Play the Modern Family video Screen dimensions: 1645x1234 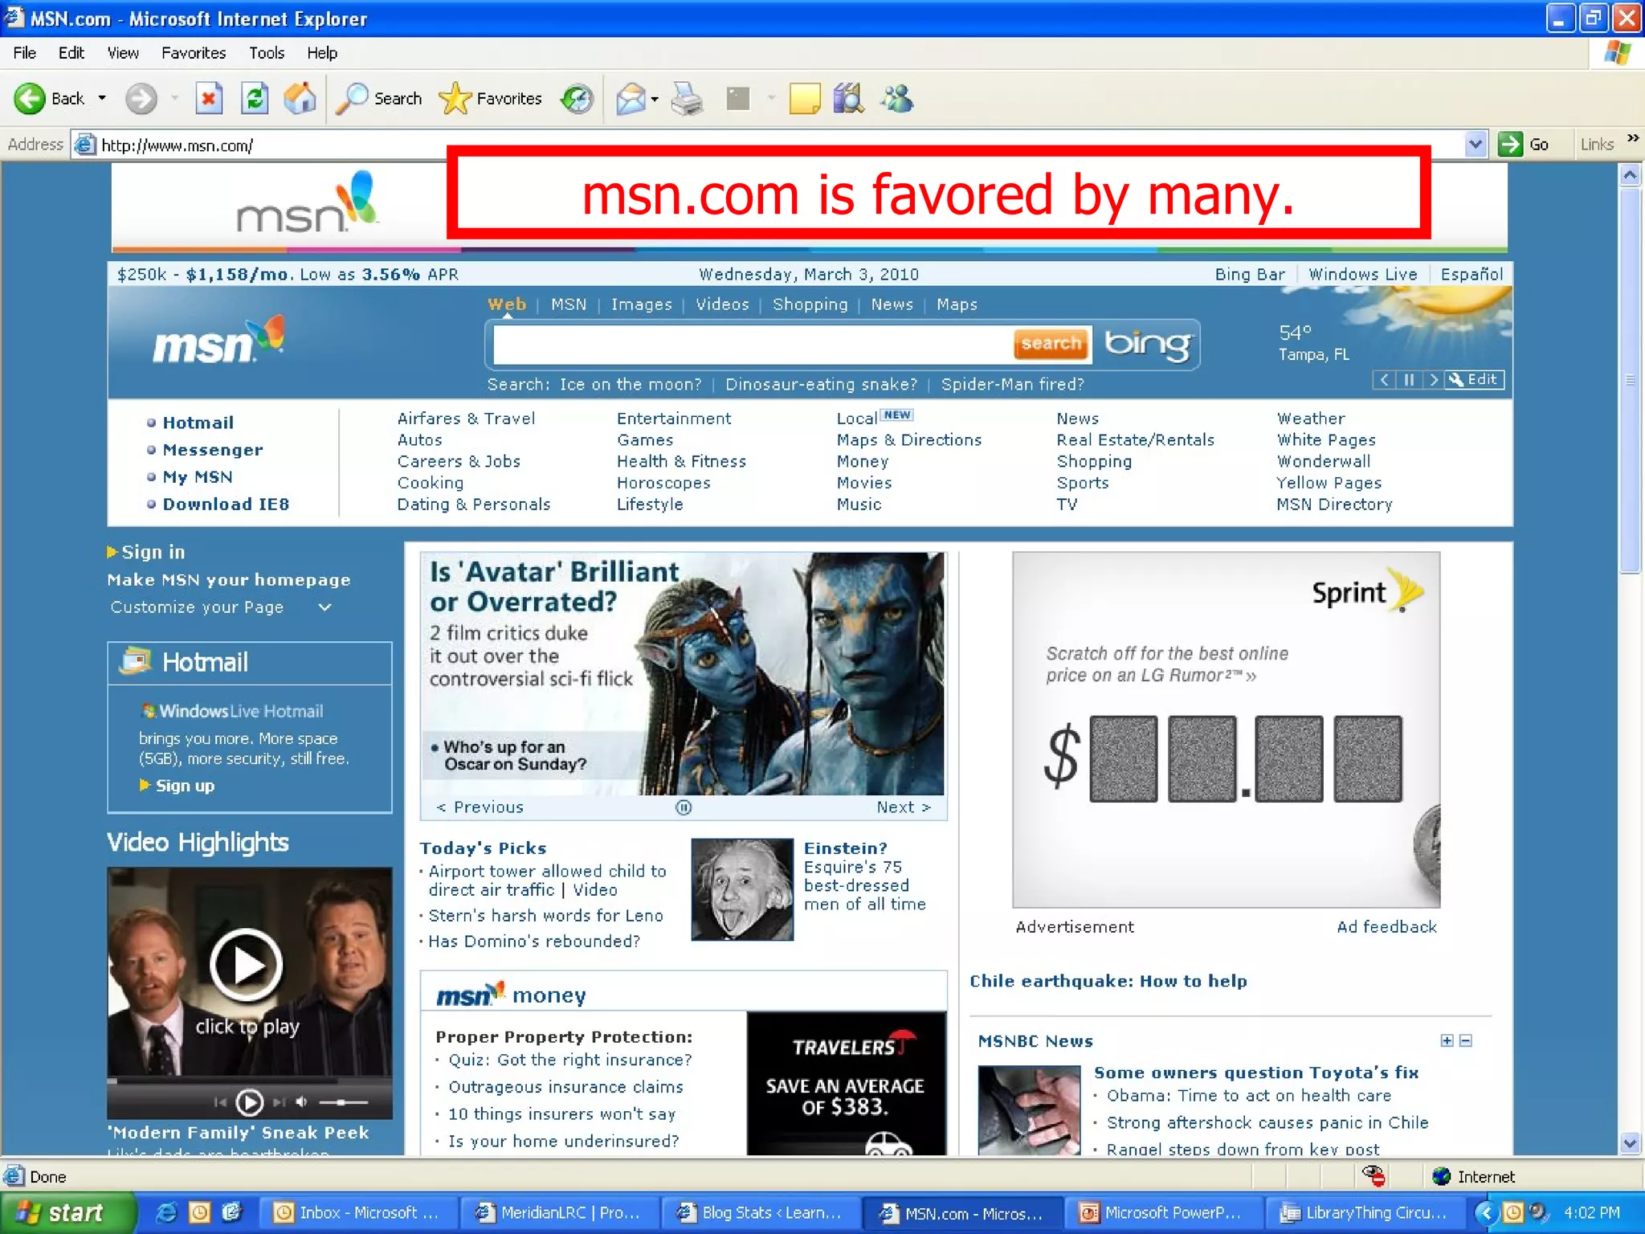(x=246, y=965)
